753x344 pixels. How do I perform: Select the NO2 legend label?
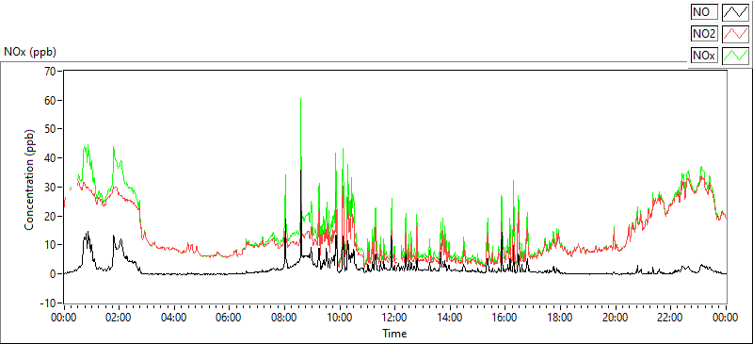coord(704,34)
